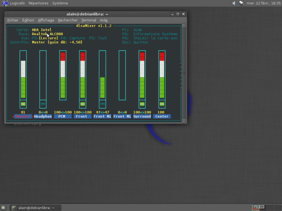Select the Surround channel label
Image resolution: width=282 pixels, height=211 pixels.
click(142, 116)
